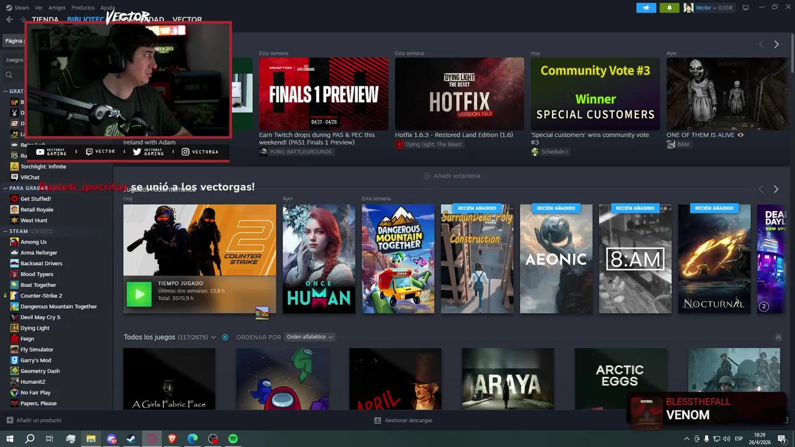
Task: Open Dangerous Mountain Together cover
Action: 398,259
